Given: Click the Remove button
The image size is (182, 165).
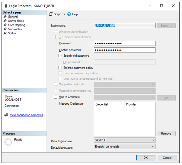Looking at the screenshot, I should pyautogui.click(x=166, y=133).
